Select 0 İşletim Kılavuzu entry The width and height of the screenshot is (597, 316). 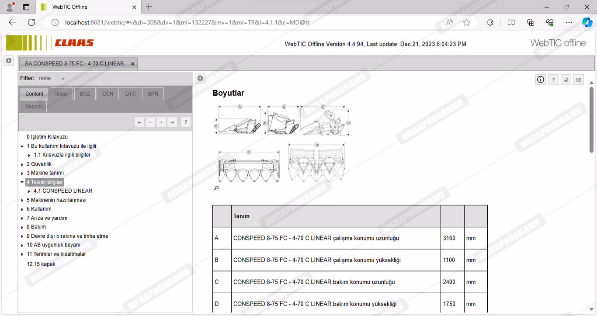(47, 137)
